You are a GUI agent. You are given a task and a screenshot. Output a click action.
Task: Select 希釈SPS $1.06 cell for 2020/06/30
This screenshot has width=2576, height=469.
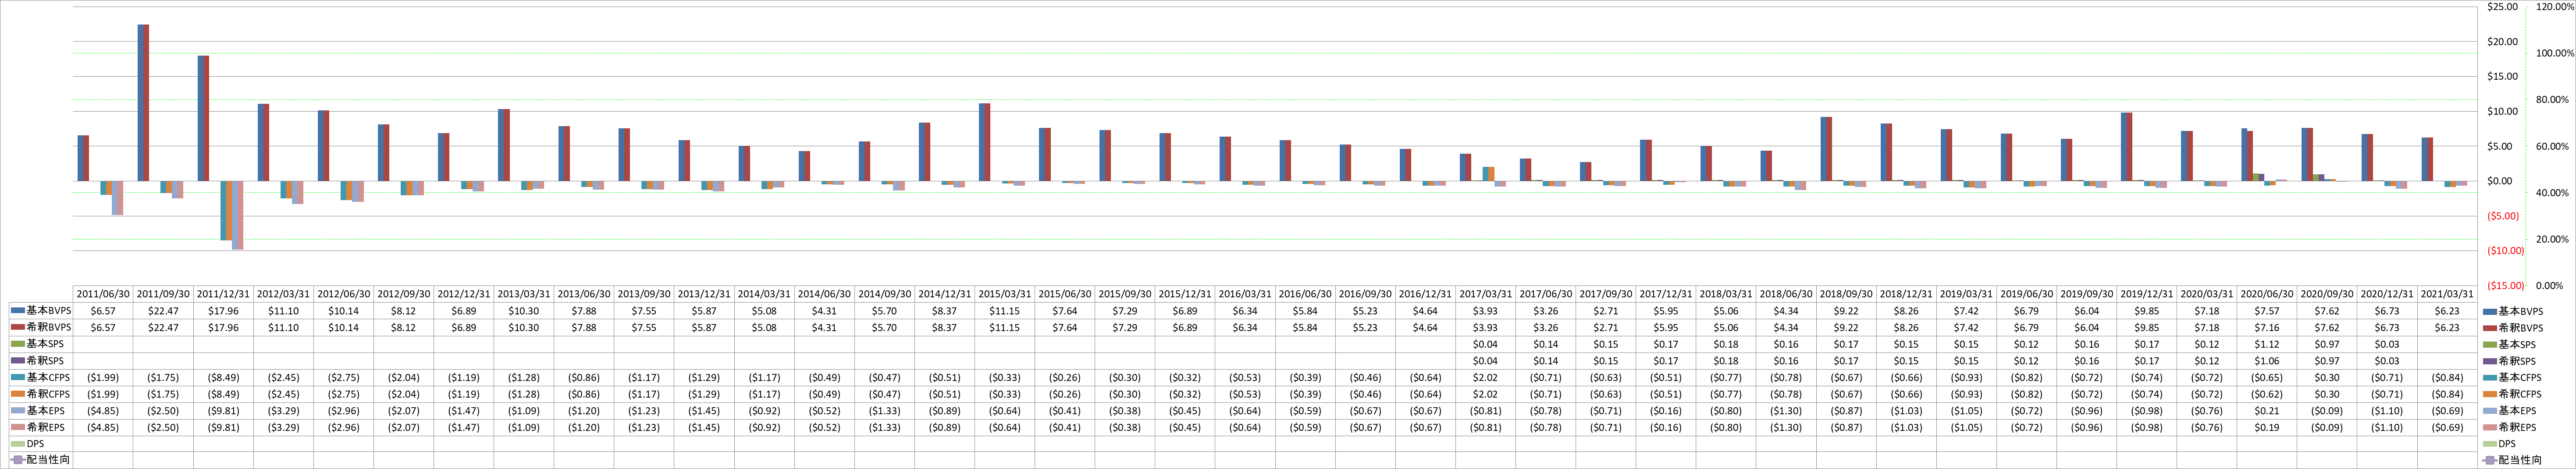(2268, 360)
